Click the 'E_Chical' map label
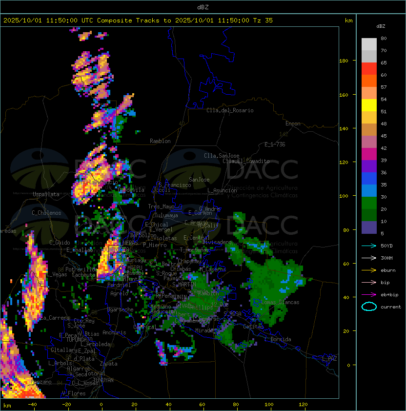Screen dimensions: 406x411 (157, 225)
